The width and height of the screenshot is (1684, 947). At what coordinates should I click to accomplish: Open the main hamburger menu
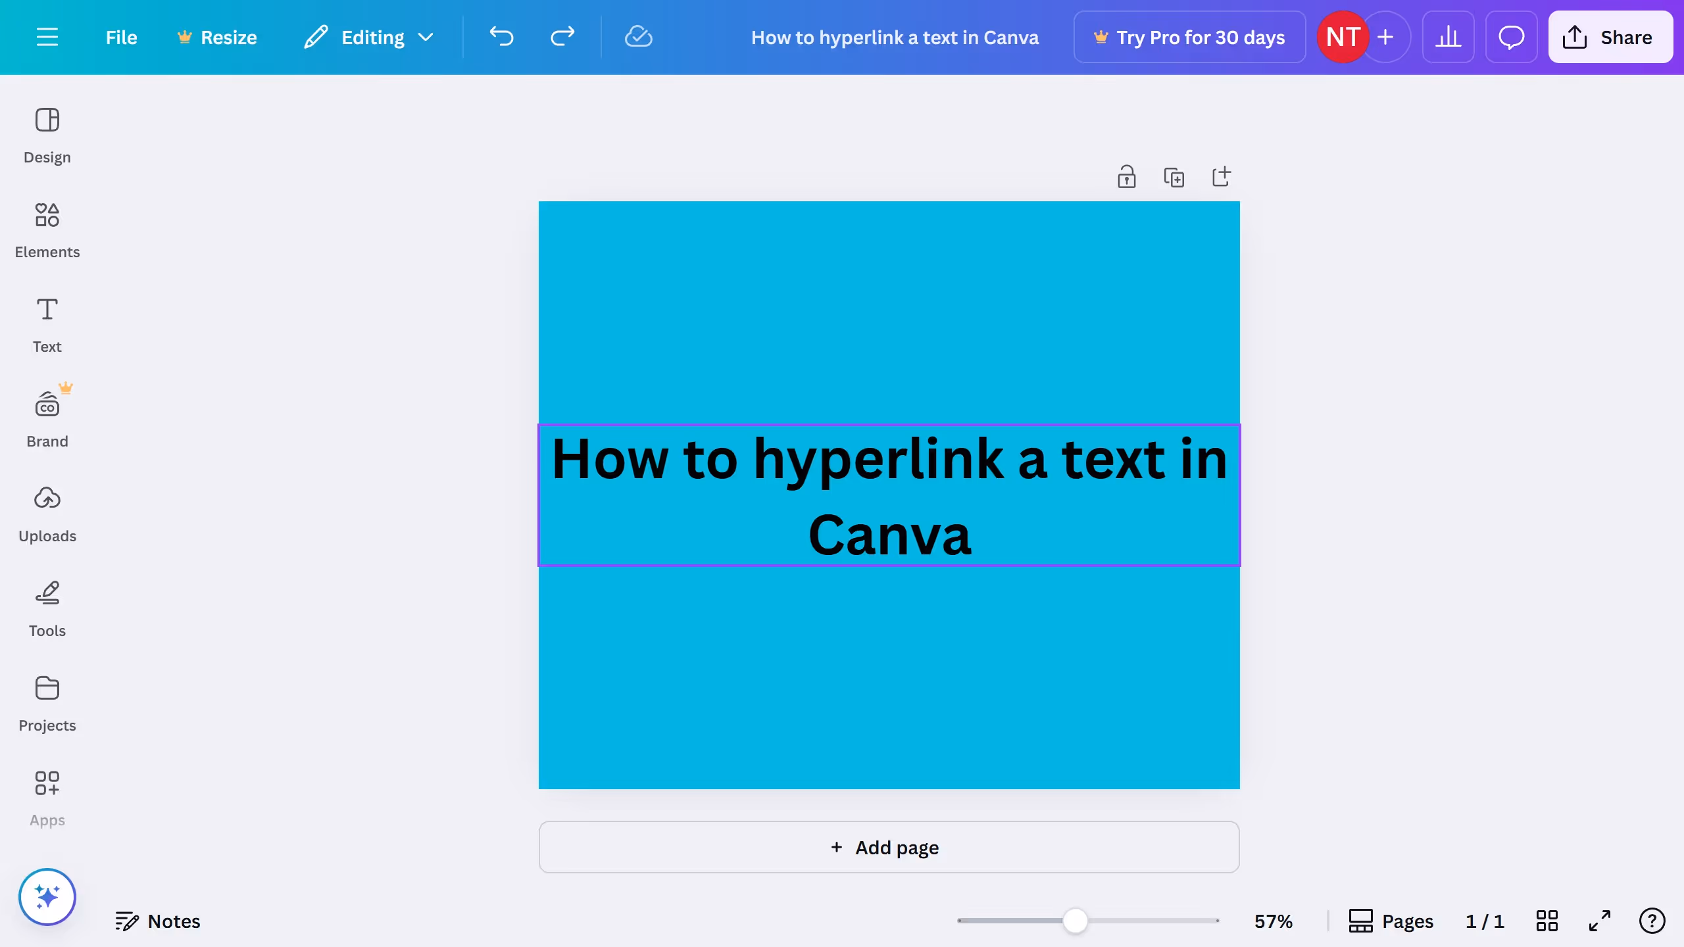[x=47, y=37]
